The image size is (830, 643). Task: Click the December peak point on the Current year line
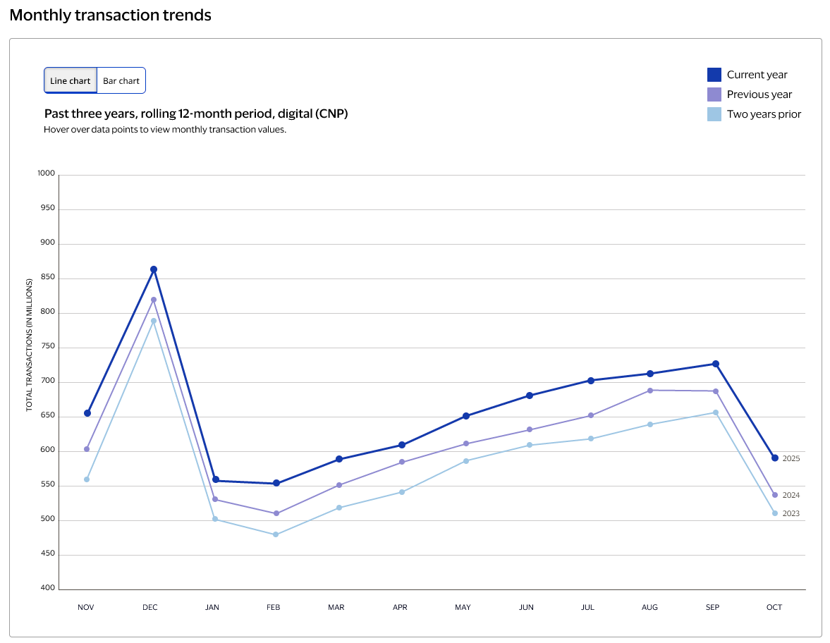(x=154, y=268)
